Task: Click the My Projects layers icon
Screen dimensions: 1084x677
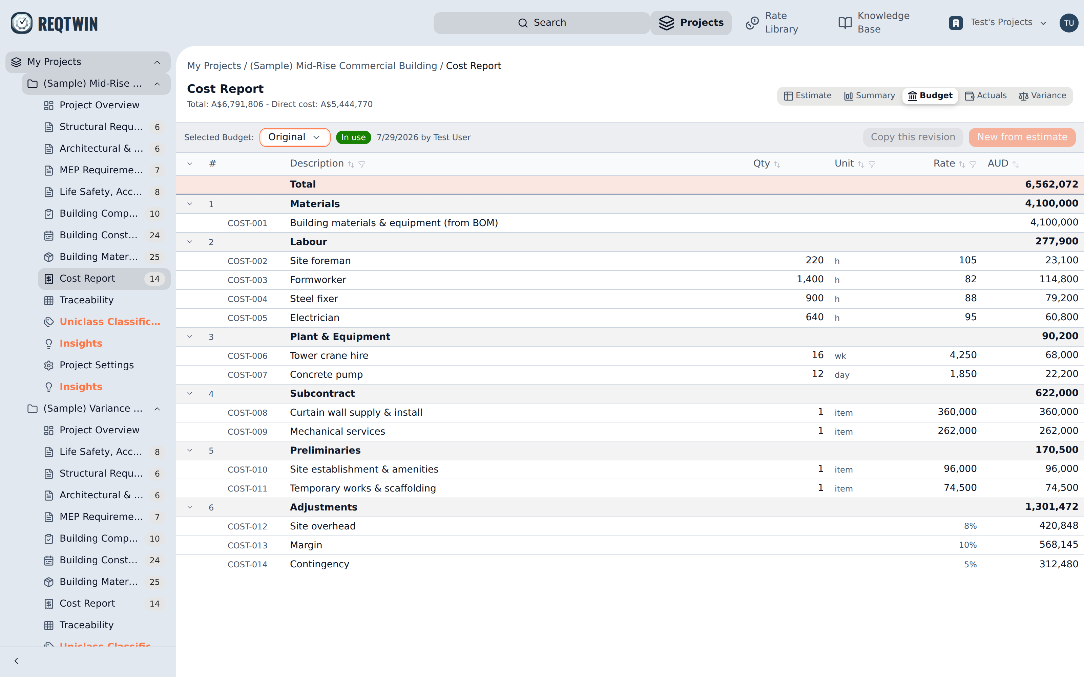Action: tap(16, 62)
